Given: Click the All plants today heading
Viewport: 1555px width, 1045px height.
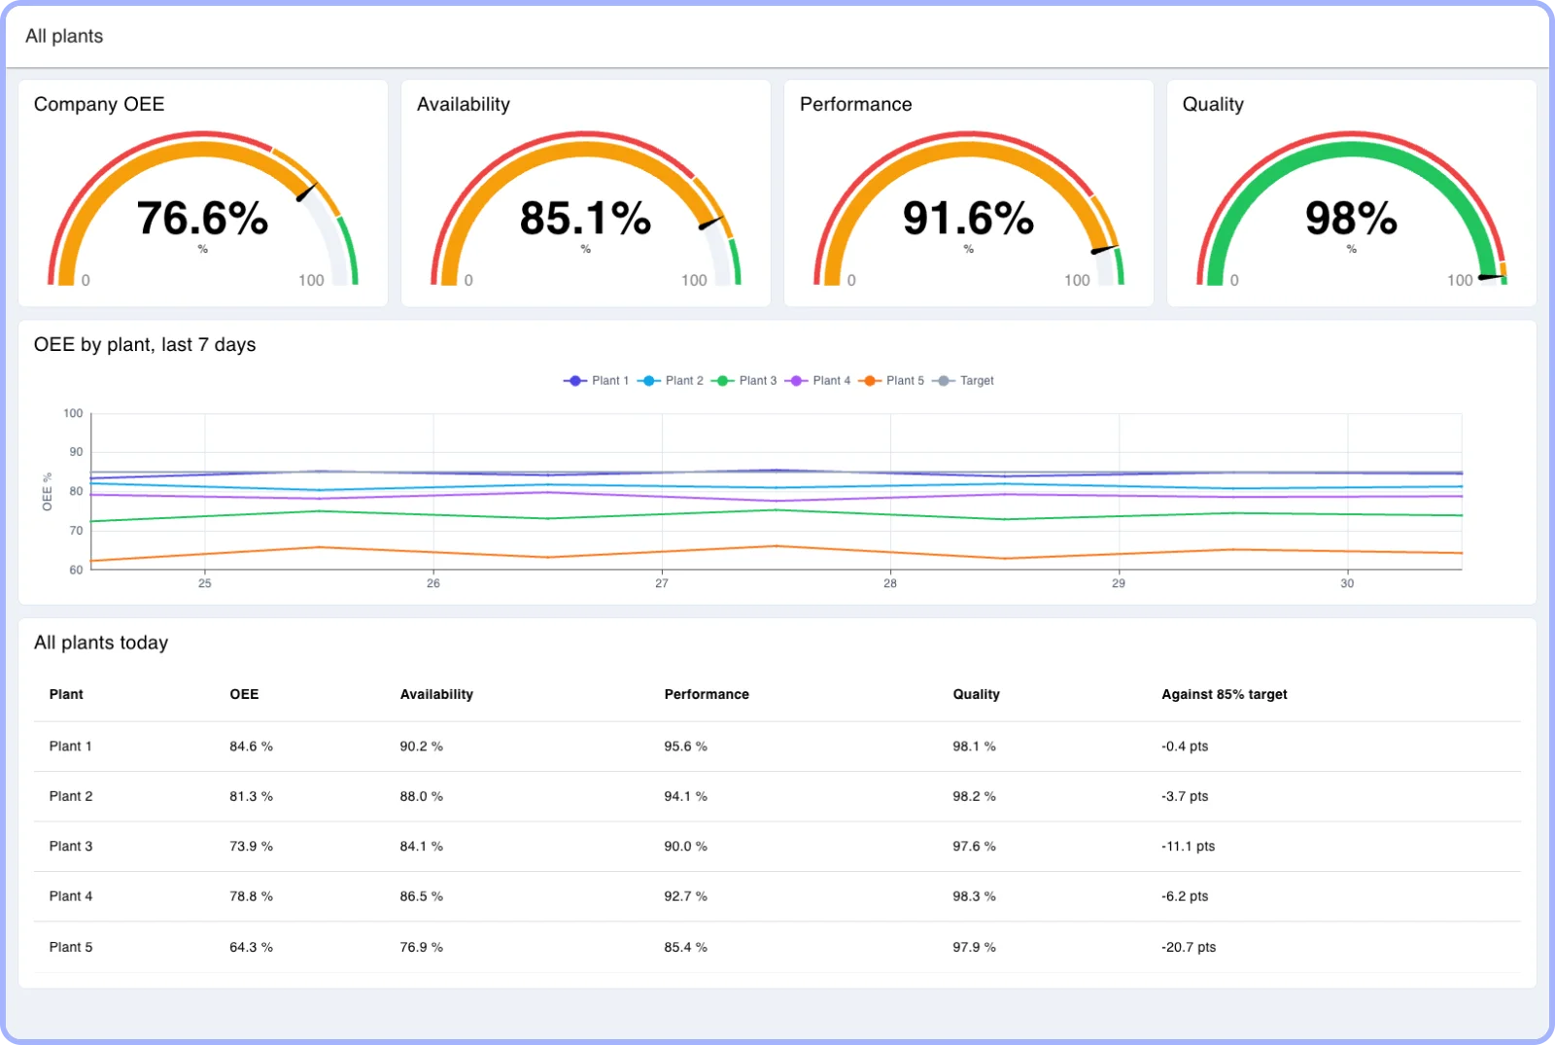Looking at the screenshot, I should (x=101, y=643).
